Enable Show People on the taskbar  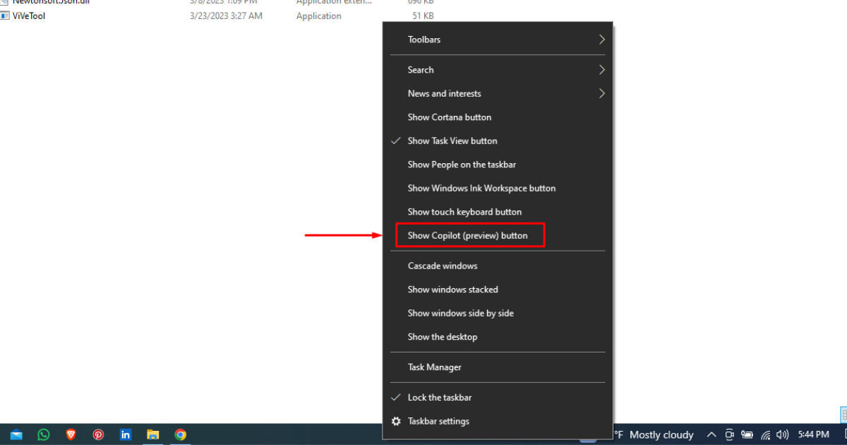click(498, 165)
